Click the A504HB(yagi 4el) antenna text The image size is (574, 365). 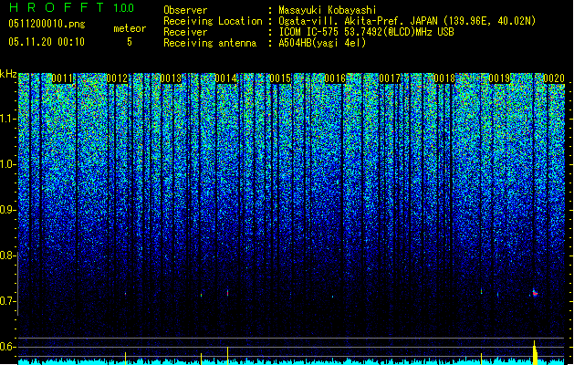pos(322,43)
